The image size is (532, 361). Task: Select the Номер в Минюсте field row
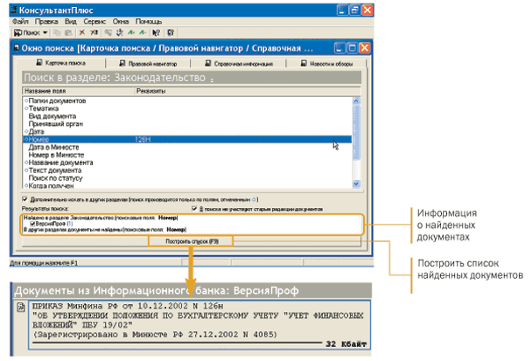tap(187, 155)
